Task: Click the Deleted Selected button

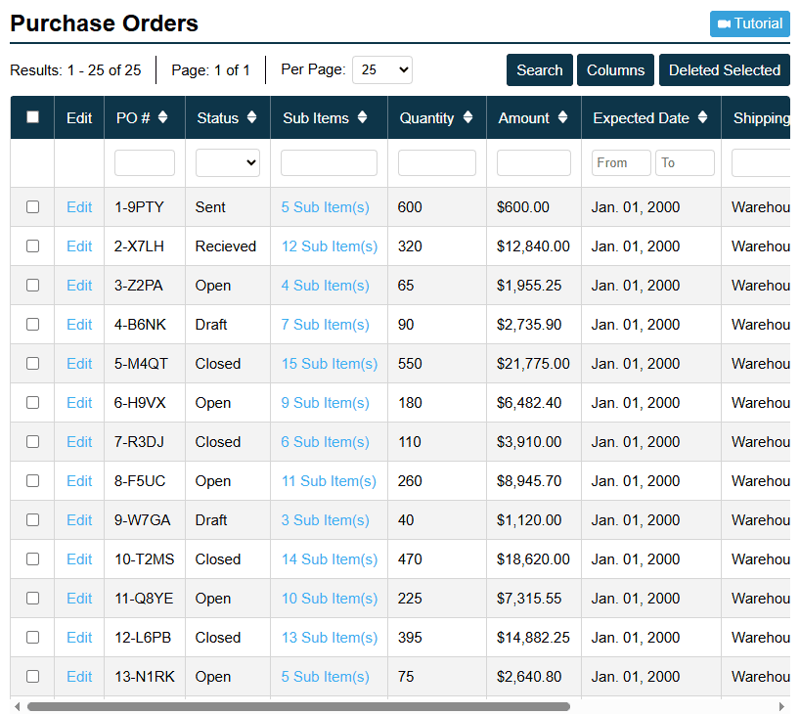Action: pos(725,69)
